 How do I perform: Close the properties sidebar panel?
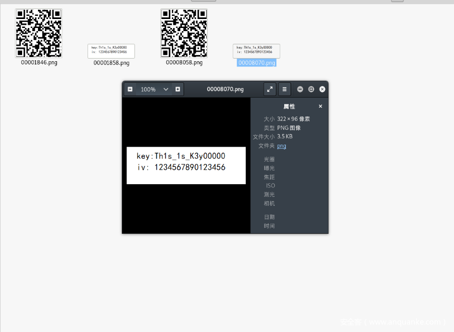tap(320, 107)
